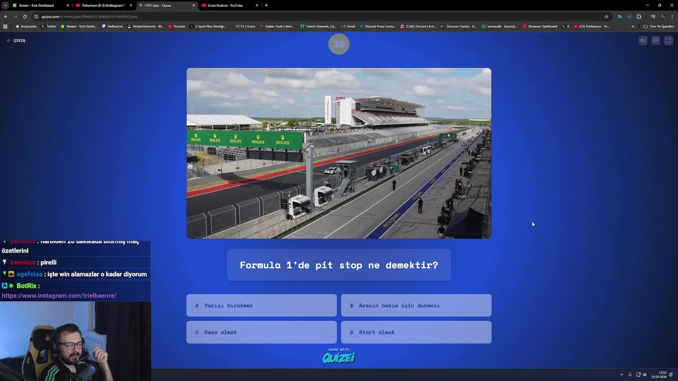View site information icon in address bar
Screen dimensions: 678x381
[36, 16]
